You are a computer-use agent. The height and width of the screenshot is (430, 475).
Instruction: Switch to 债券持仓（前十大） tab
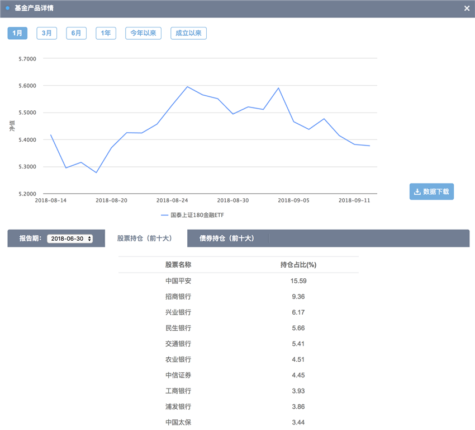(x=226, y=239)
